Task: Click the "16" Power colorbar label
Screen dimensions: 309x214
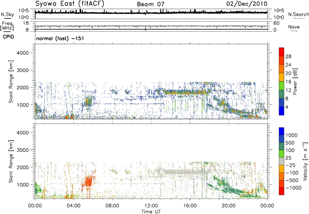Action: [288, 82]
